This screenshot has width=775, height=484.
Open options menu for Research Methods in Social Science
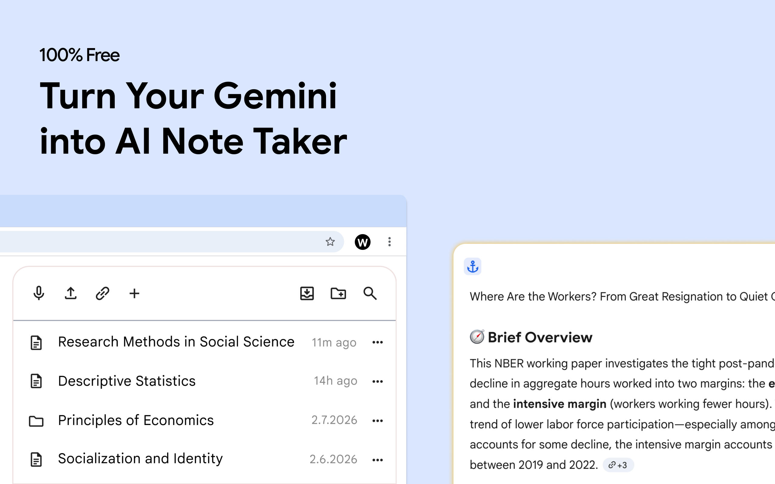point(378,342)
